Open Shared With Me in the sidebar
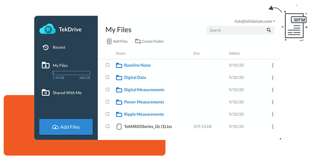 (x=67, y=93)
